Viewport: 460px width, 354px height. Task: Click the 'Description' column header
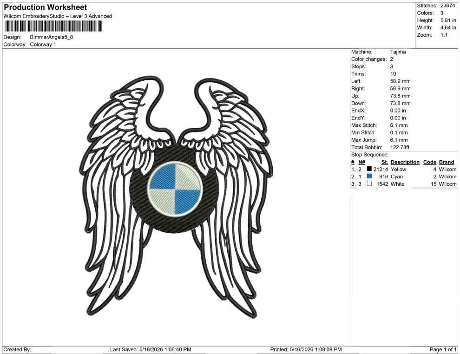(405, 162)
